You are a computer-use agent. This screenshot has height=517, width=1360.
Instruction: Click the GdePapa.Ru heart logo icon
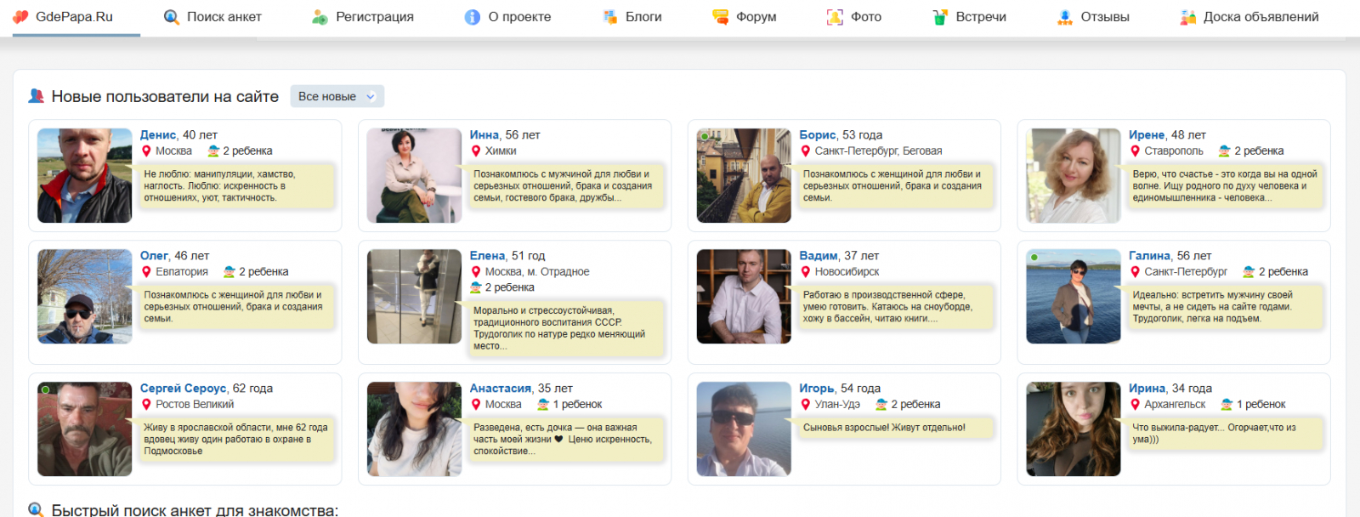(21, 17)
